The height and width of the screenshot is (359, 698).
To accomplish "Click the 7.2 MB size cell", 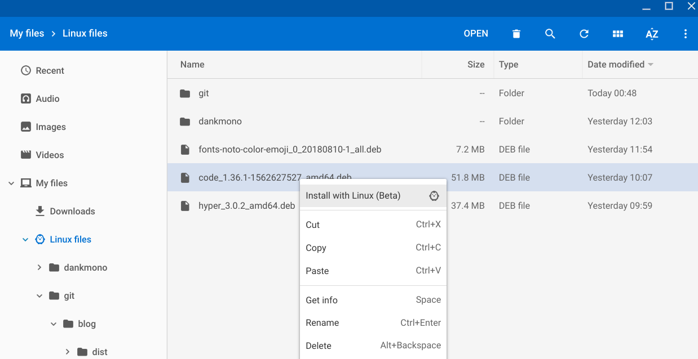I will (470, 149).
